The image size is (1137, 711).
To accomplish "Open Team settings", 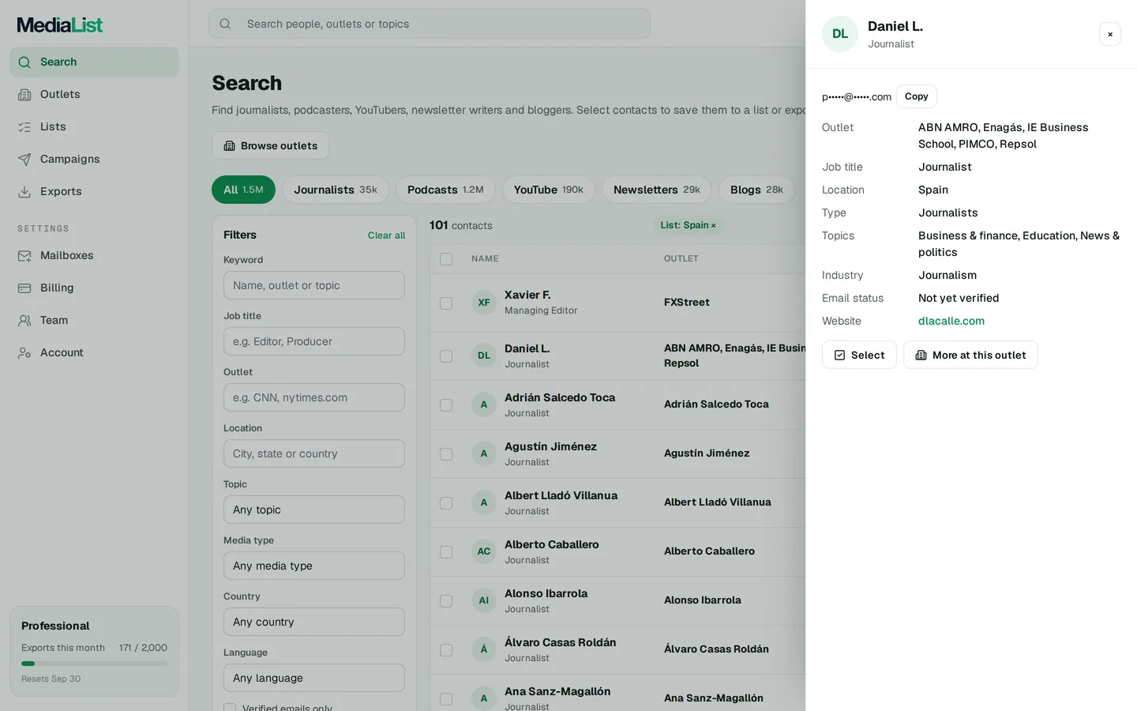I will pos(94,320).
